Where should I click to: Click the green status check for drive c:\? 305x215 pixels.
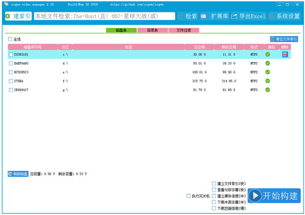267,54
